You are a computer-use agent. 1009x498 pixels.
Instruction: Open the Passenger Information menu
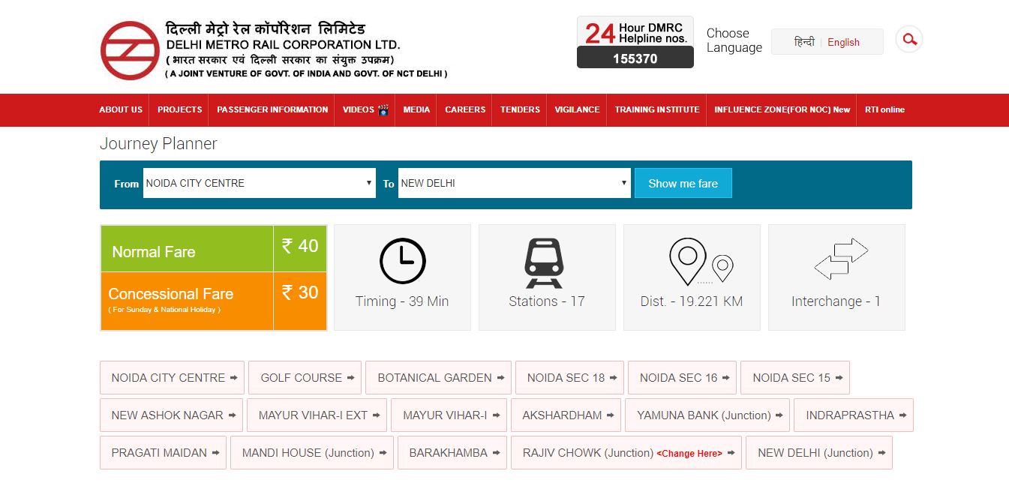point(272,109)
